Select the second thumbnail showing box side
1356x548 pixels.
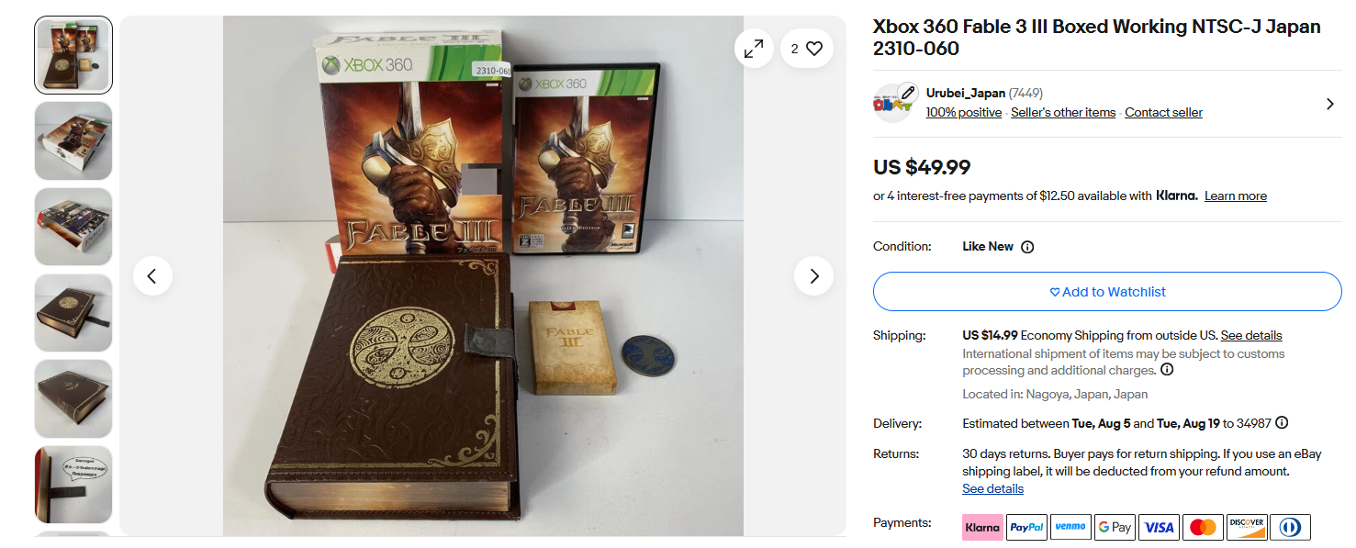[x=73, y=140]
